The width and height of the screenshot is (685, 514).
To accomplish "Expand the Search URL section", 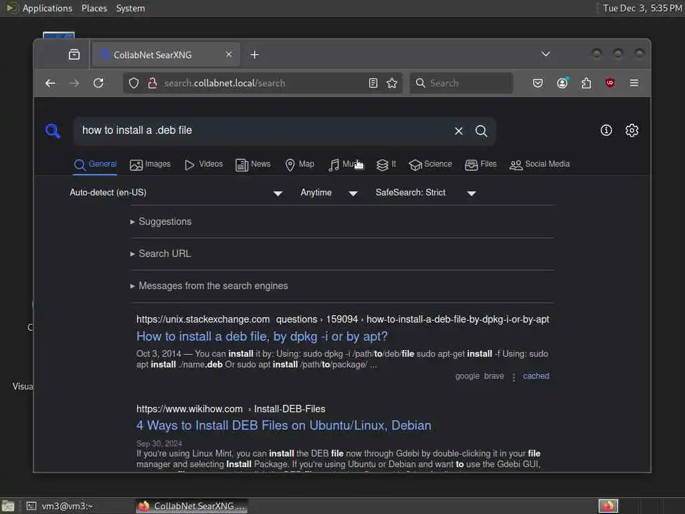I will 161,254.
